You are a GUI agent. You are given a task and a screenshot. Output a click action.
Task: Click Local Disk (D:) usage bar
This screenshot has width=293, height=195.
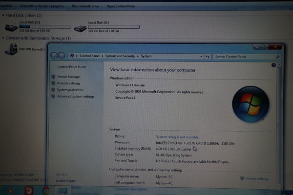pyautogui.click(x=114, y=27)
